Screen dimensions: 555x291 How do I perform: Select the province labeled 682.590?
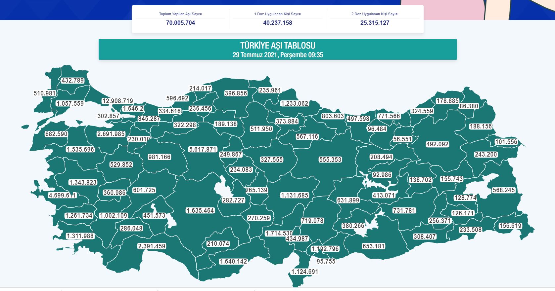56,134
